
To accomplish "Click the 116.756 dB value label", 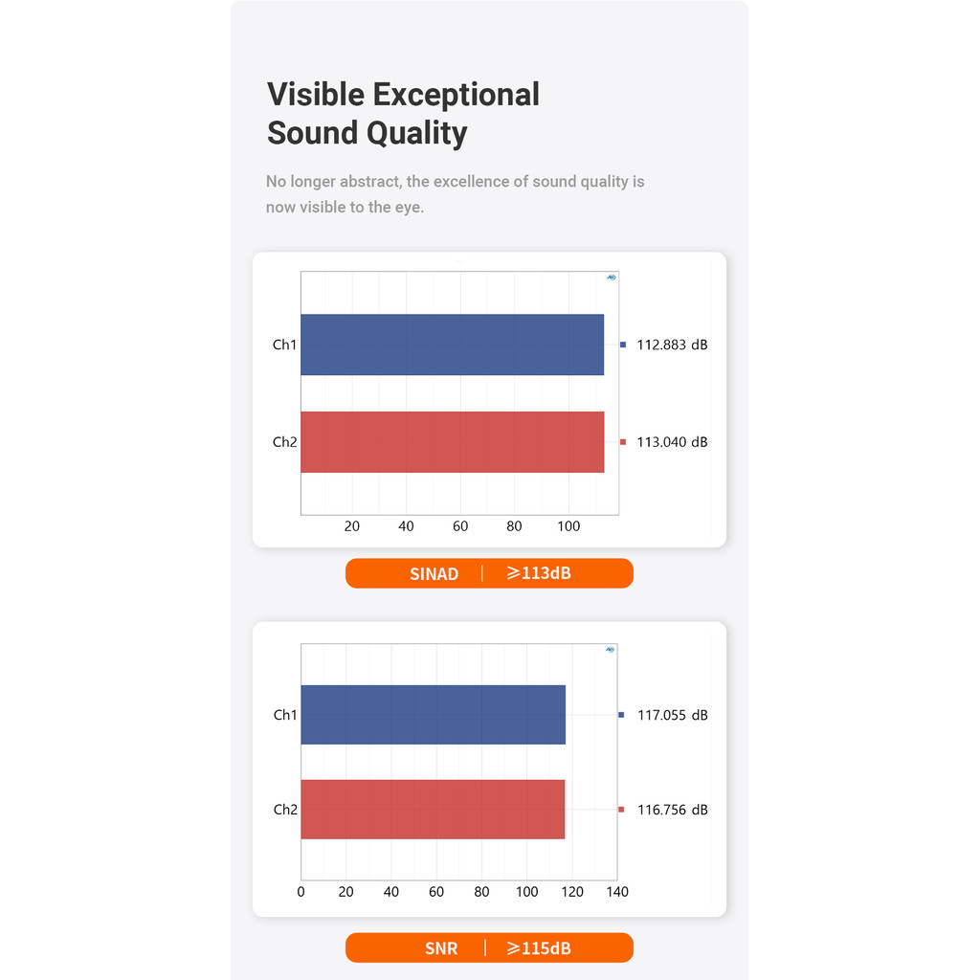I will point(673,810).
